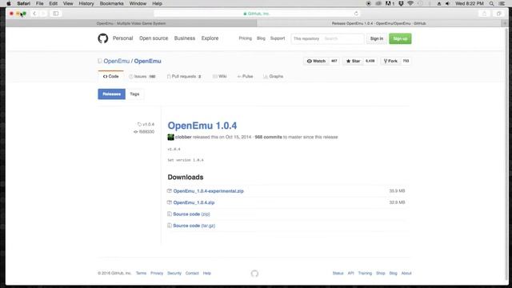
Task: Click clobber's avatar image
Action: coord(170,137)
